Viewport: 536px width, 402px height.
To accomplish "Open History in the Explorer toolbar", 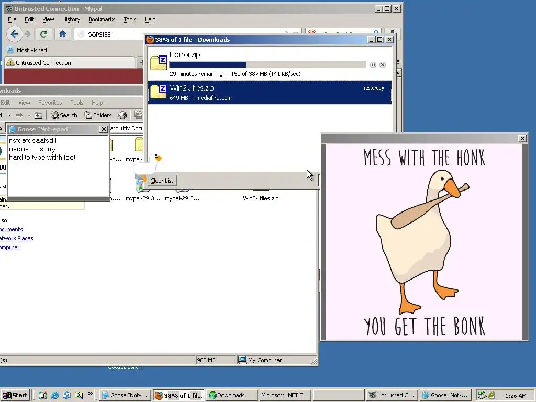I will [x=122, y=115].
